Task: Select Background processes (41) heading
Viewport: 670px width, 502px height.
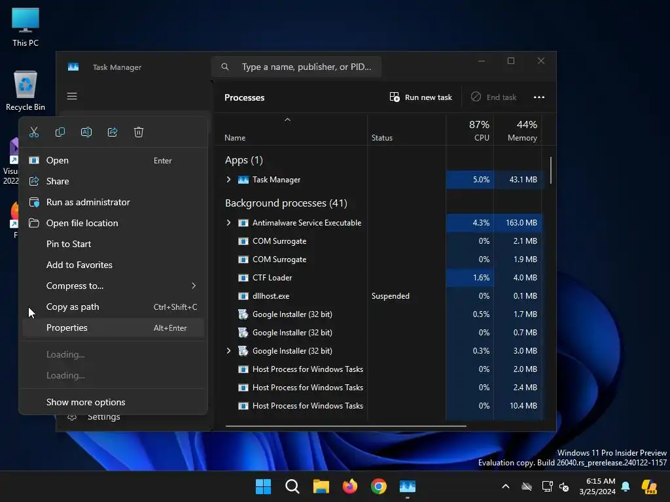Action: [286, 203]
